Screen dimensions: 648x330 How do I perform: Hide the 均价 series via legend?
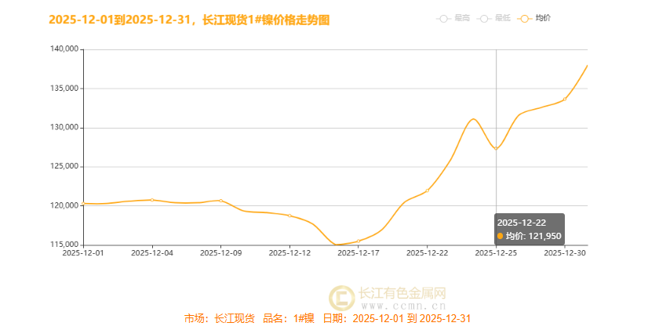coord(534,18)
